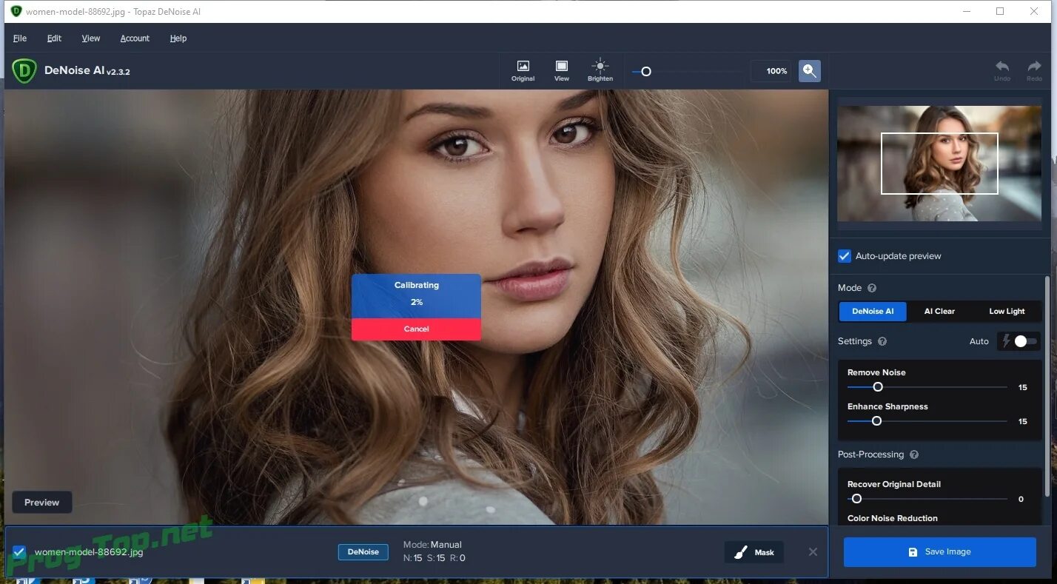Click the Preview button
This screenshot has width=1057, height=584.
[x=41, y=503]
